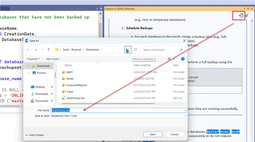Go up one folder level

tap(49, 50)
